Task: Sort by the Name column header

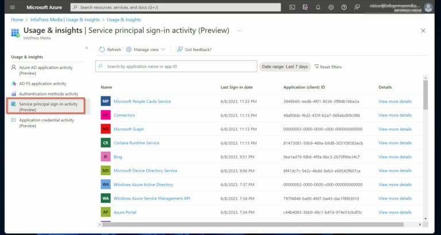Action: [106, 87]
